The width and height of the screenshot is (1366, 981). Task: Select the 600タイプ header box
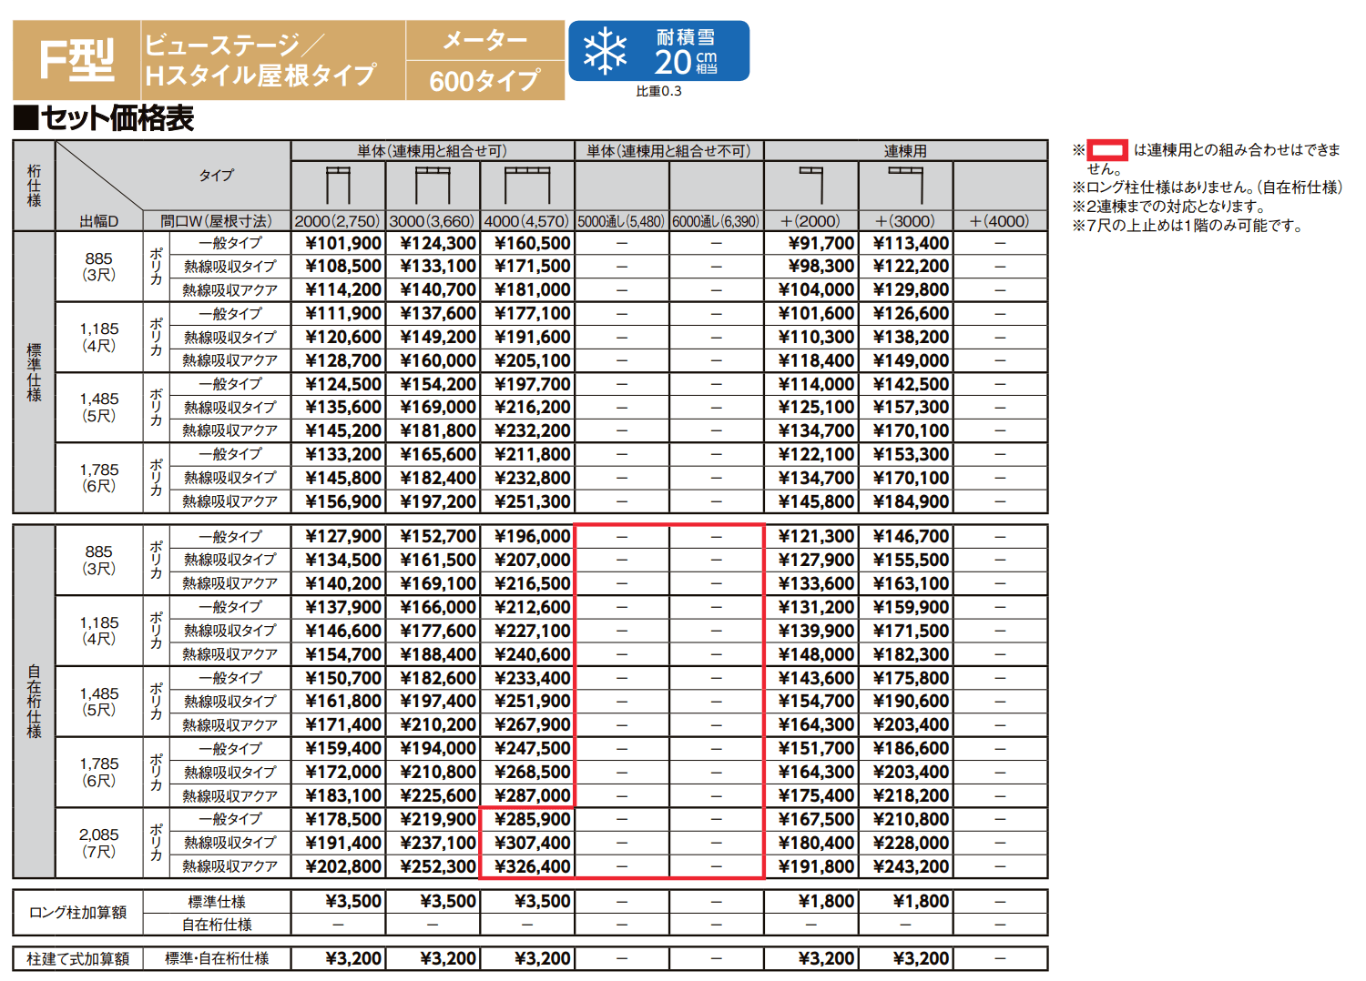[x=484, y=81]
